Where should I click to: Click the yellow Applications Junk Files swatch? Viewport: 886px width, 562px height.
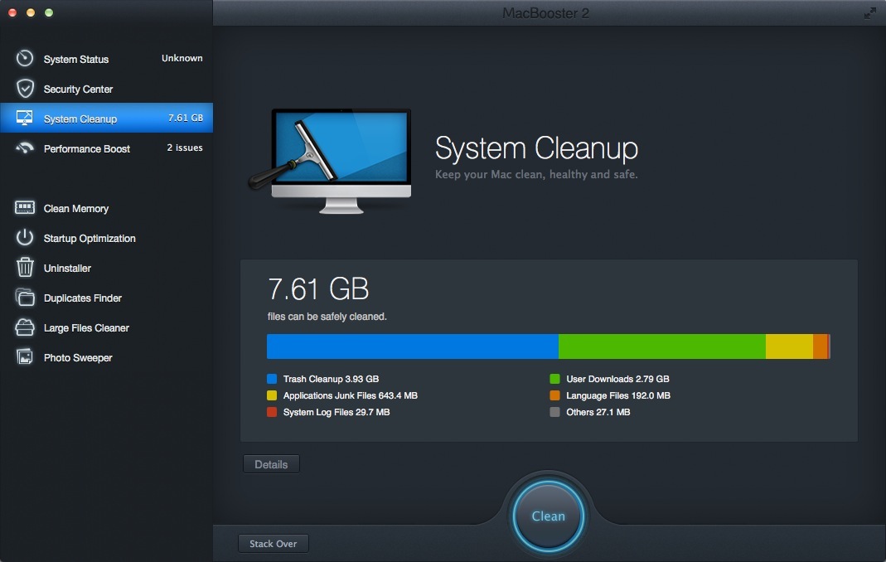[272, 395]
